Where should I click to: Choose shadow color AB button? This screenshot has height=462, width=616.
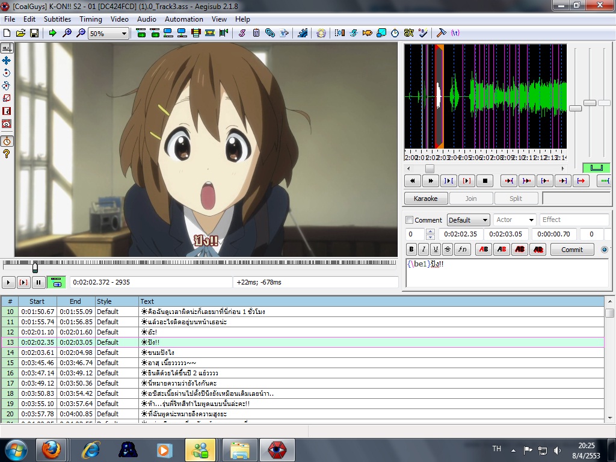point(538,249)
